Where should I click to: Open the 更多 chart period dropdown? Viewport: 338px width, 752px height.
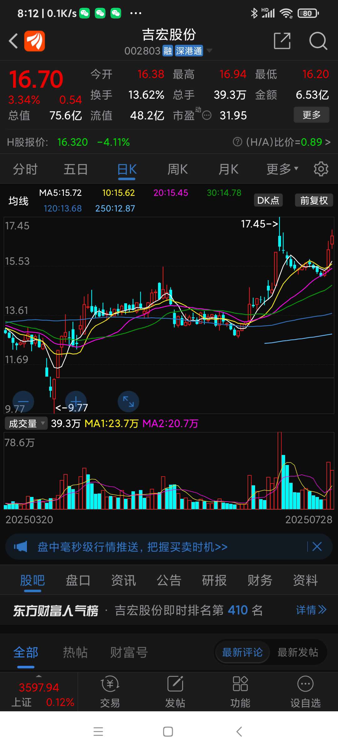[x=282, y=169]
